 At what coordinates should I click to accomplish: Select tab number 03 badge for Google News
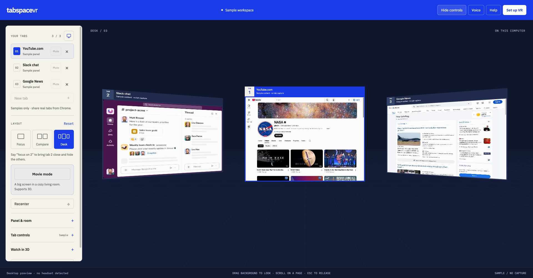[17, 84]
